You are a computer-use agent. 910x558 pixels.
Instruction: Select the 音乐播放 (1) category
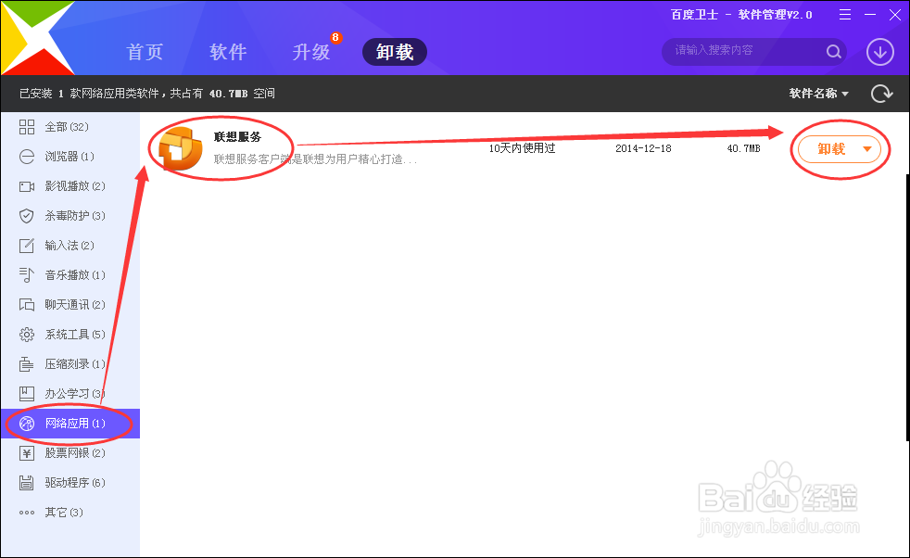pos(70,274)
